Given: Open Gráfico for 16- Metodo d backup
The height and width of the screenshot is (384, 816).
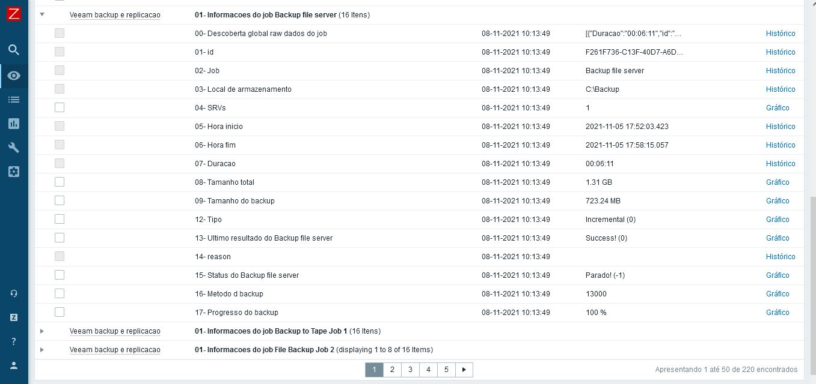Looking at the screenshot, I should pos(778,294).
